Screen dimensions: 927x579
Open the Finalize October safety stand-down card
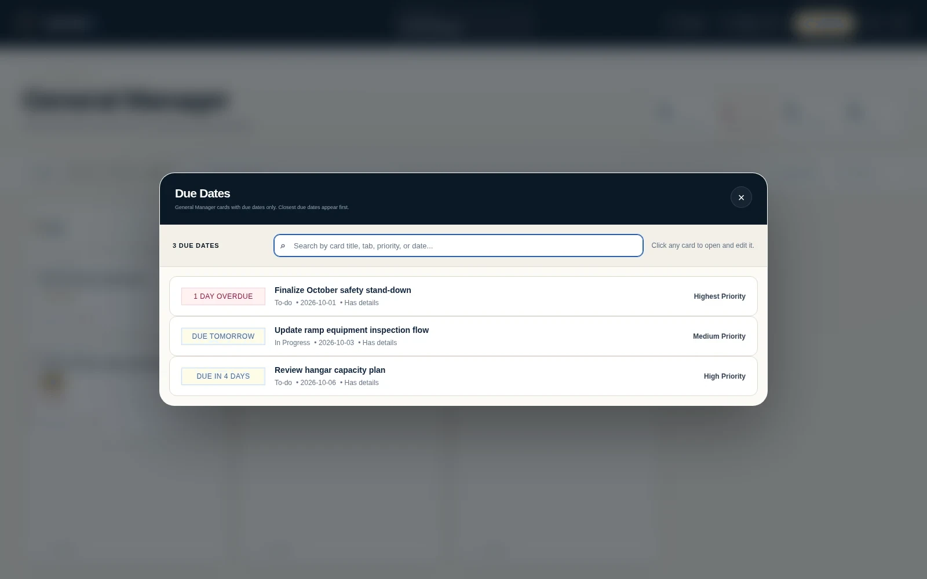coord(463,296)
